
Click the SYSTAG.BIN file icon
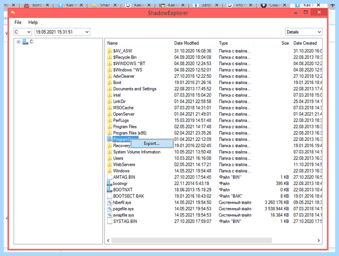110,222
